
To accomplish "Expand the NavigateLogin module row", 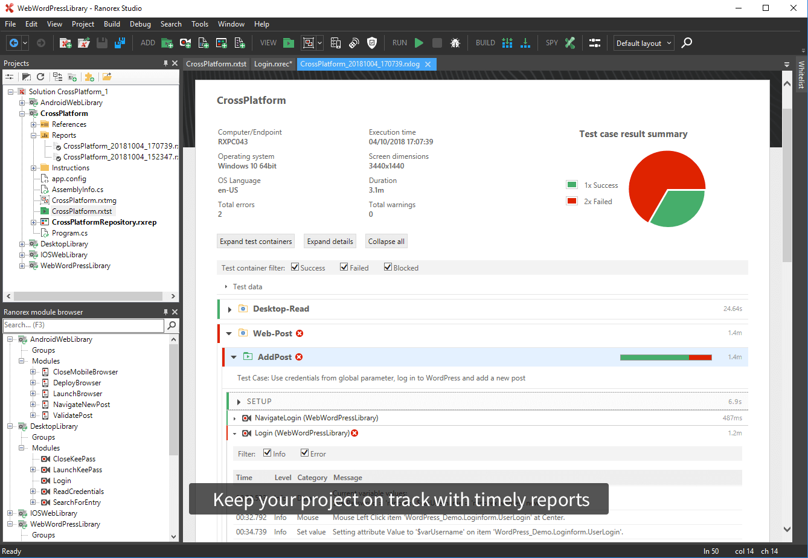I will click(x=234, y=418).
